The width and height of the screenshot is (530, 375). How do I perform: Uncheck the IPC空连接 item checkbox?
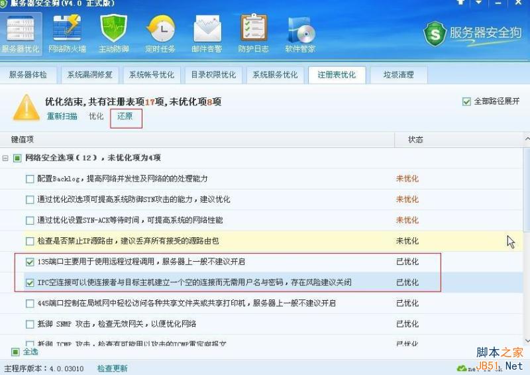pyautogui.click(x=30, y=282)
